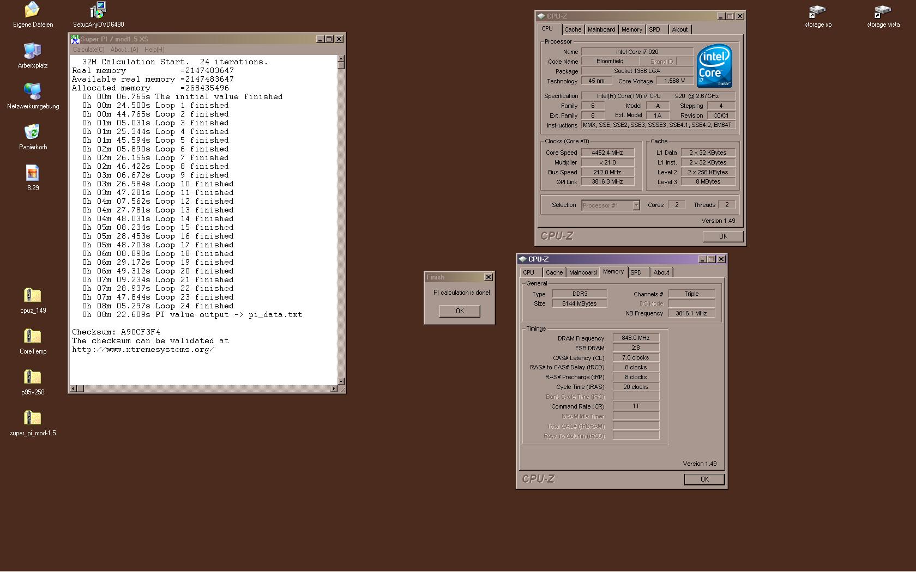Click the memory Size value 6144 MBytes
The height and width of the screenshot is (572, 916).
[x=580, y=303]
